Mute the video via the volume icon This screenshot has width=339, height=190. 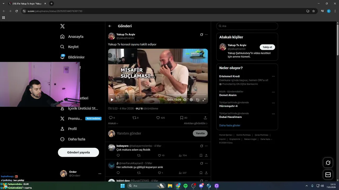(x=185, y=100)
